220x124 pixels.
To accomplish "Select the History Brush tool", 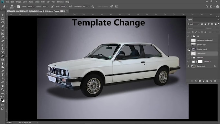I will tap(3, 52).
